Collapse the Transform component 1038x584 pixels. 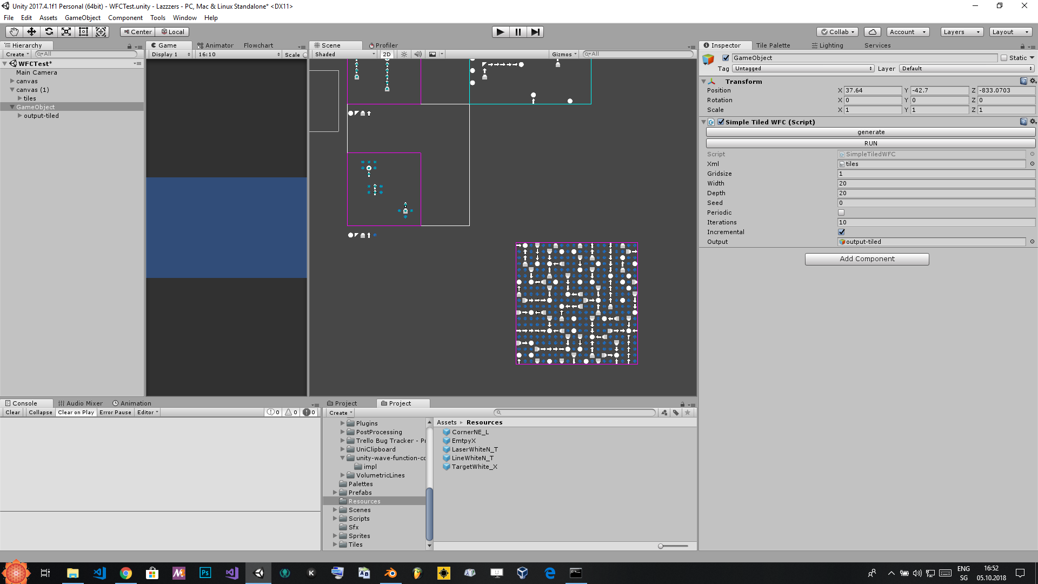[x=704, y=82]
